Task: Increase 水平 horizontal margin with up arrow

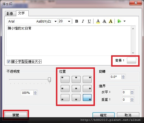Action: point(132,91)
